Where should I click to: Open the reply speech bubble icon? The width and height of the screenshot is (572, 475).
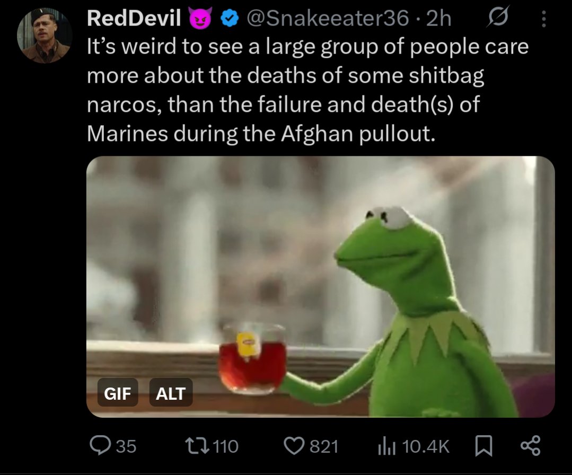point(99,446)
